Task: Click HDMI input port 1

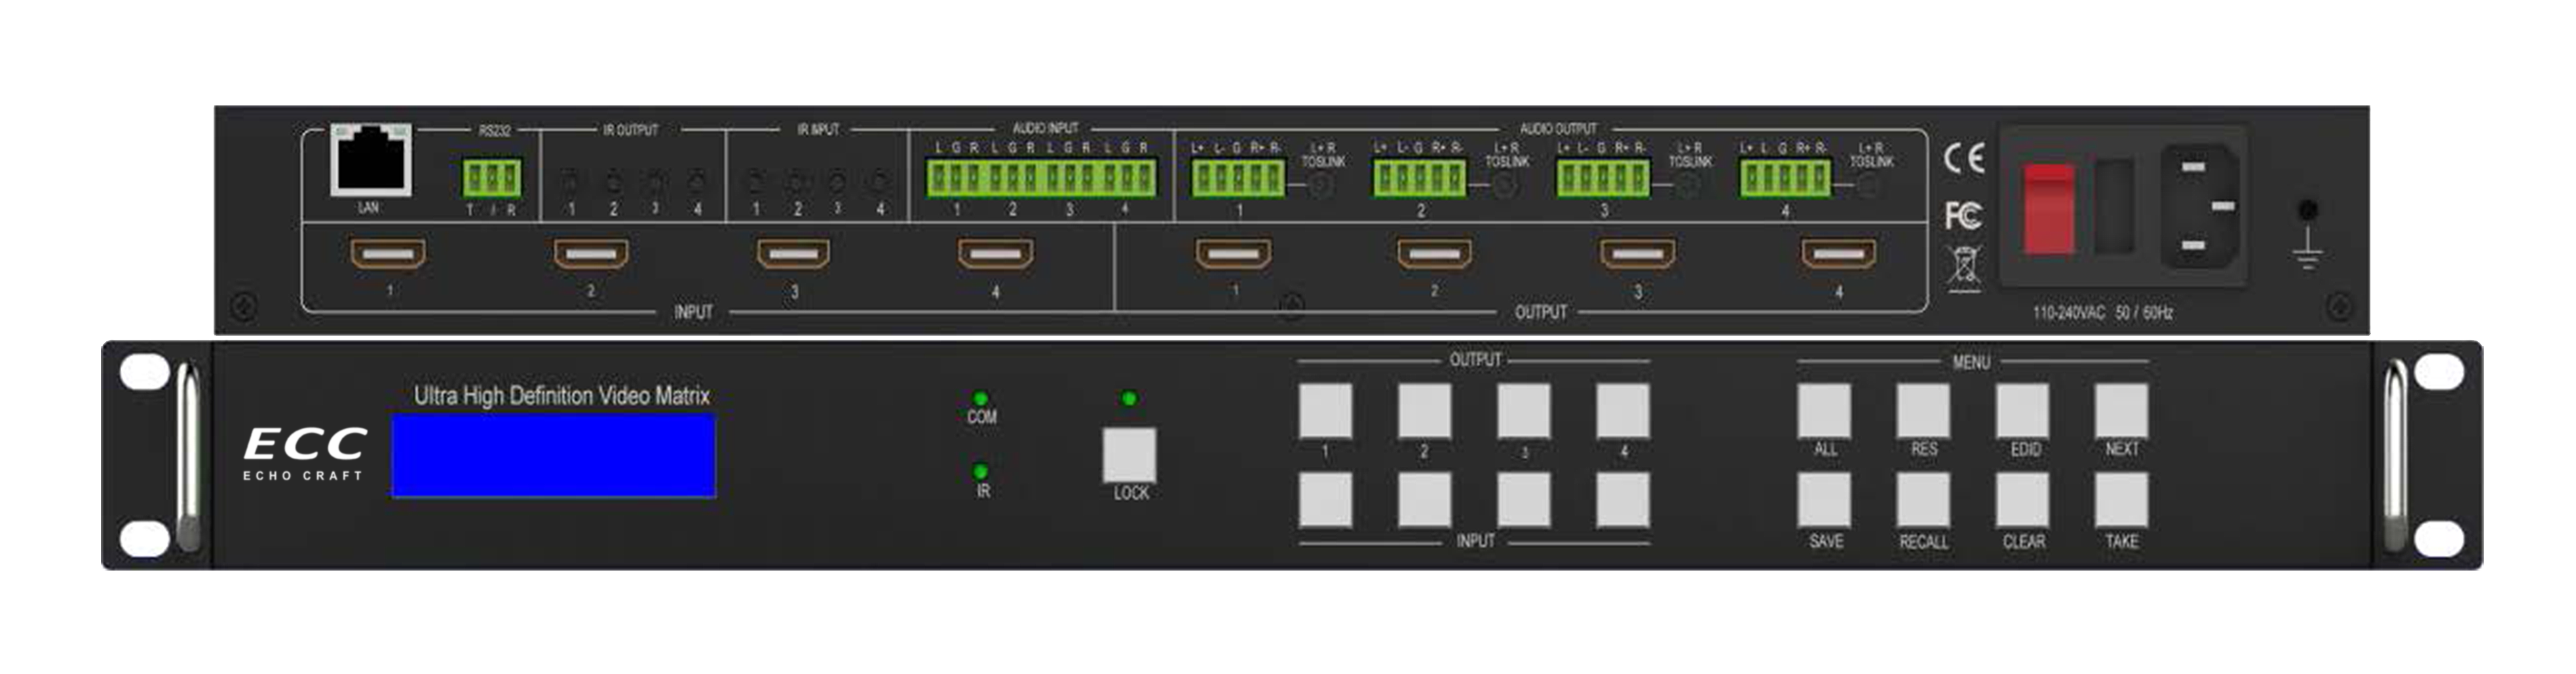Action: pos(388,255)
